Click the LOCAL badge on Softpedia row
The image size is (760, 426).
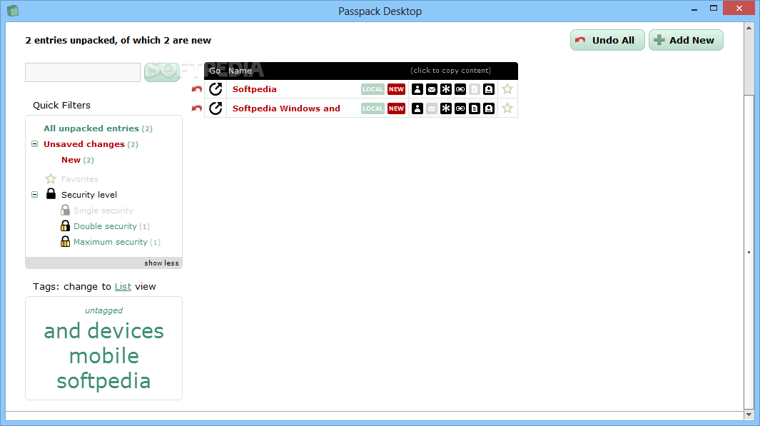point(373,89)
